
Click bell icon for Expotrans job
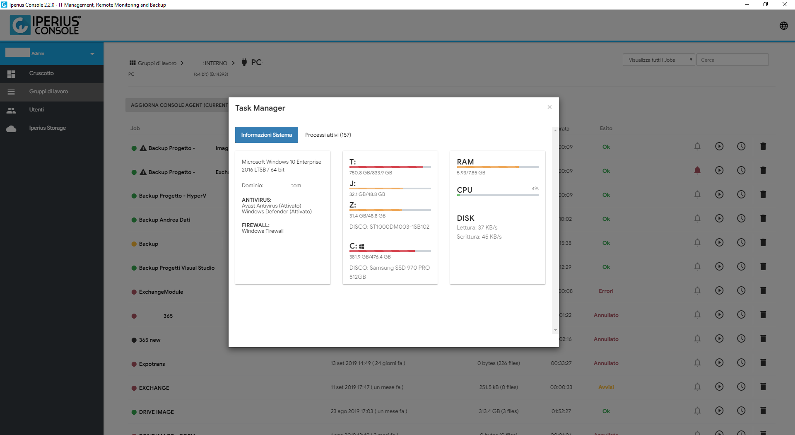coord(697,362)
